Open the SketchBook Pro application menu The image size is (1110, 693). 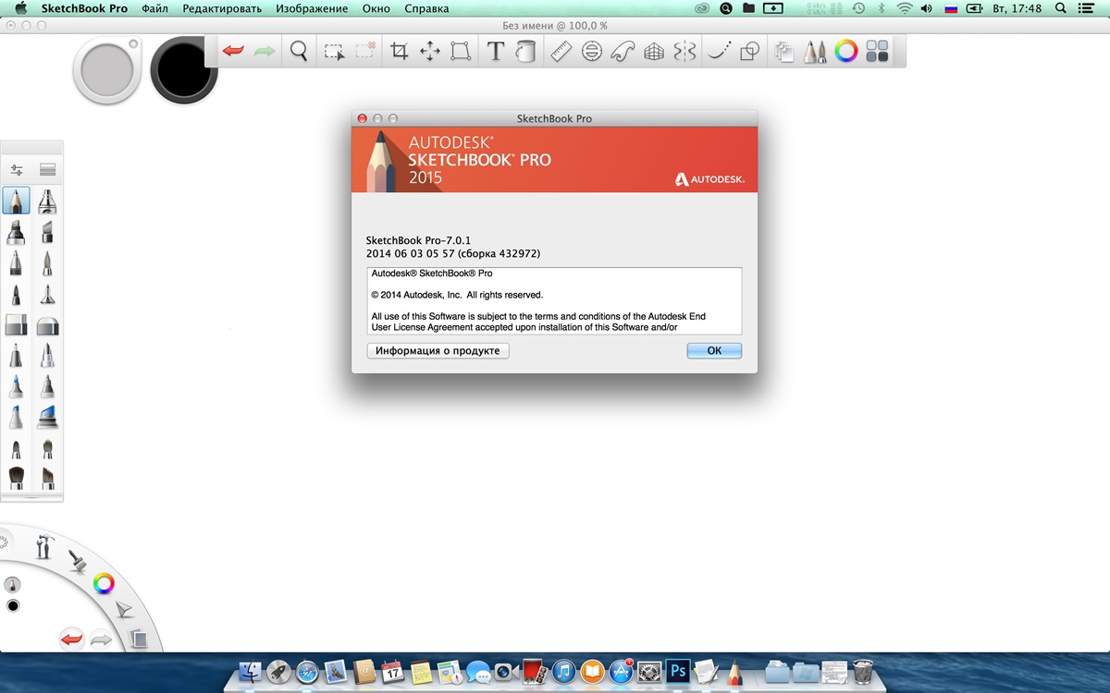tap(84, 8)
